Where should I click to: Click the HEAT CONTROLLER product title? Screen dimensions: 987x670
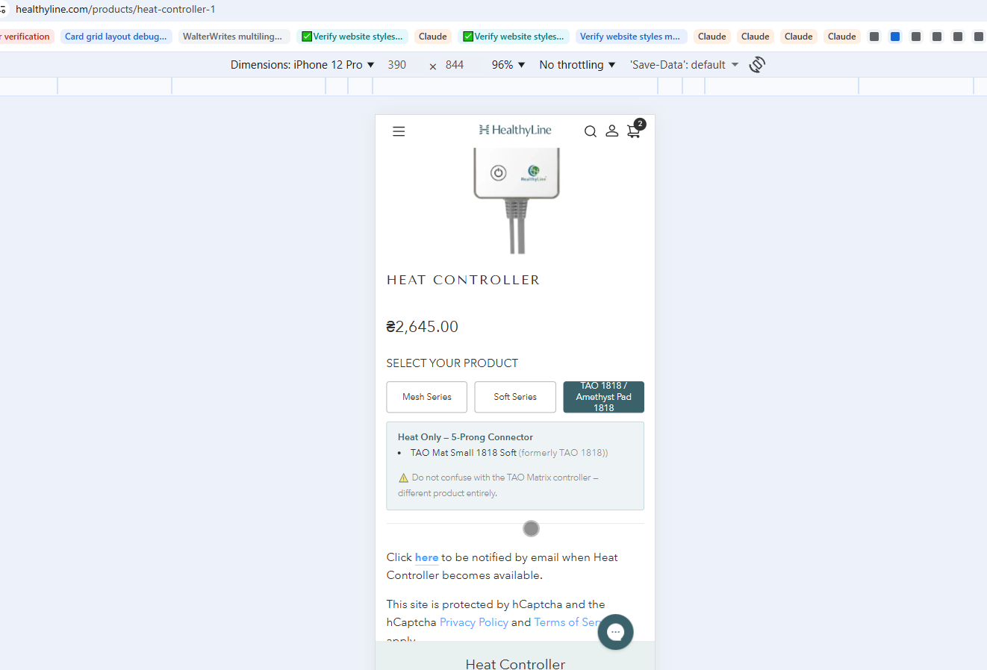coord(463,280)
